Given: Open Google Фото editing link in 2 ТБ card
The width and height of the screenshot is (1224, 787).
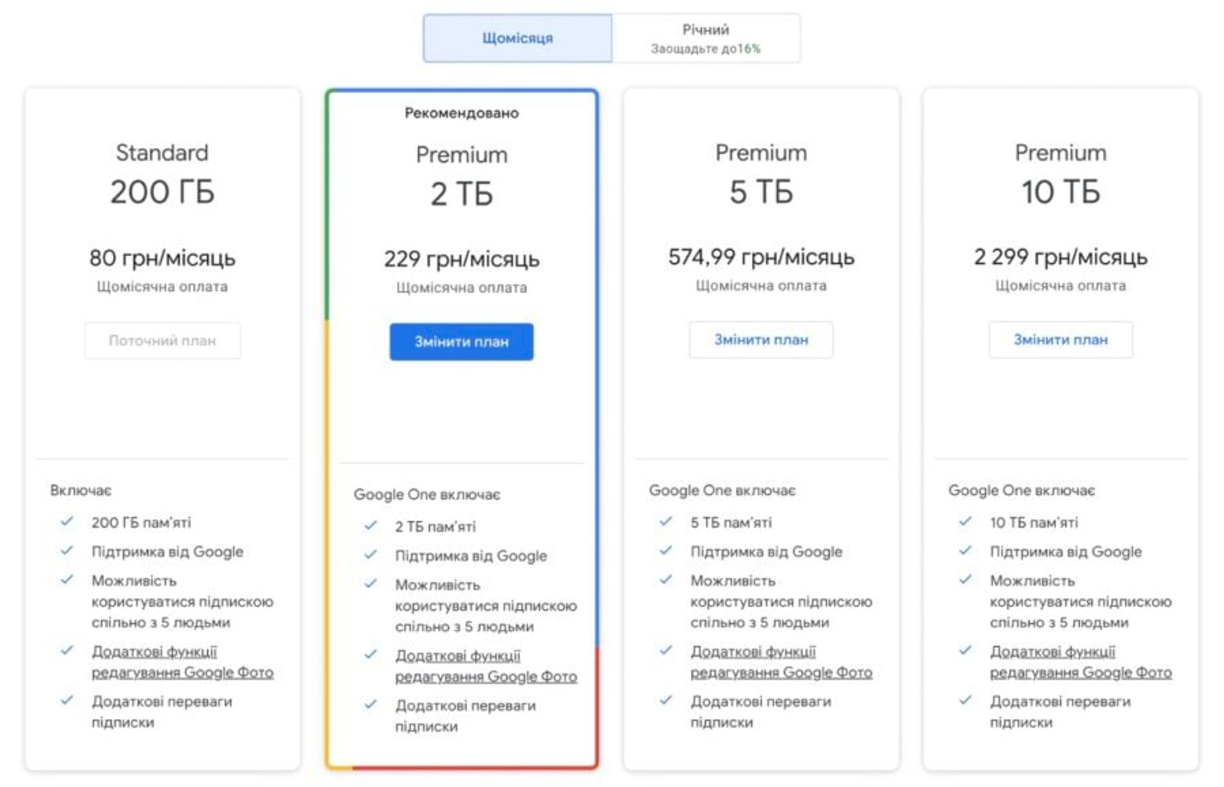Looking at the screenshot, I should pos(486,666).
